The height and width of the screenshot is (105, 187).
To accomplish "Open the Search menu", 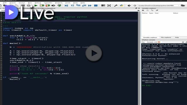I will click(13, 3).
